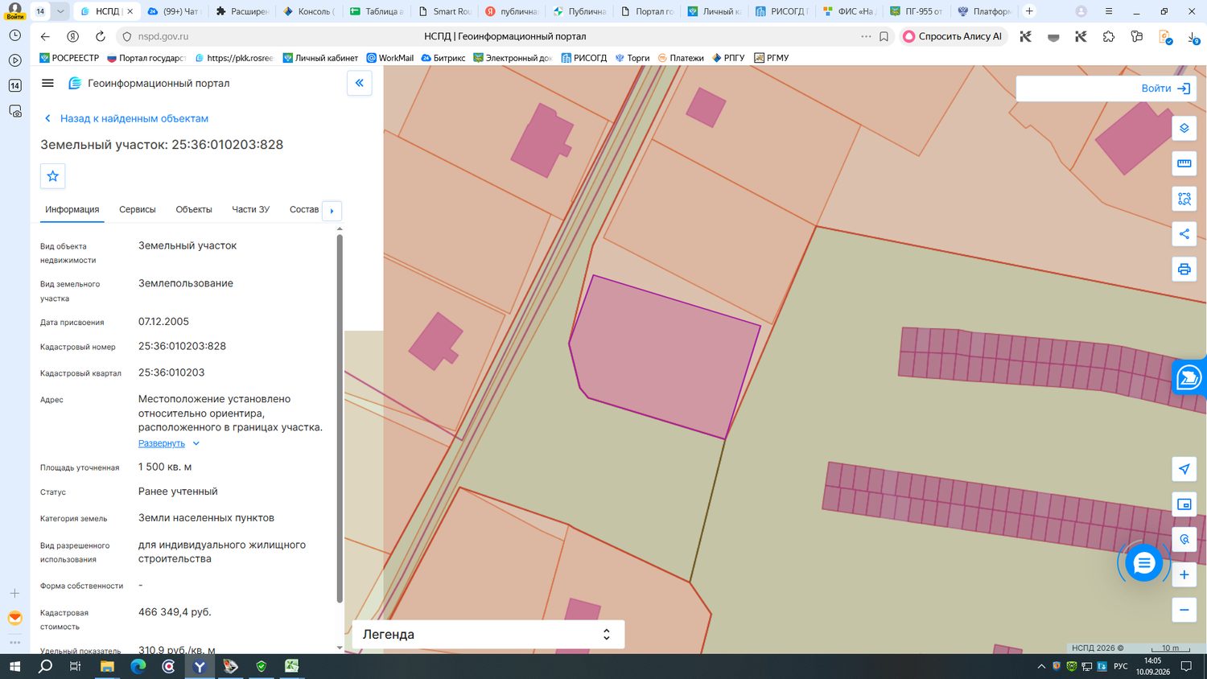Add land plot to favorites with the star
The height and width of the screenshot is (679, 1207).
coord(53,176)
